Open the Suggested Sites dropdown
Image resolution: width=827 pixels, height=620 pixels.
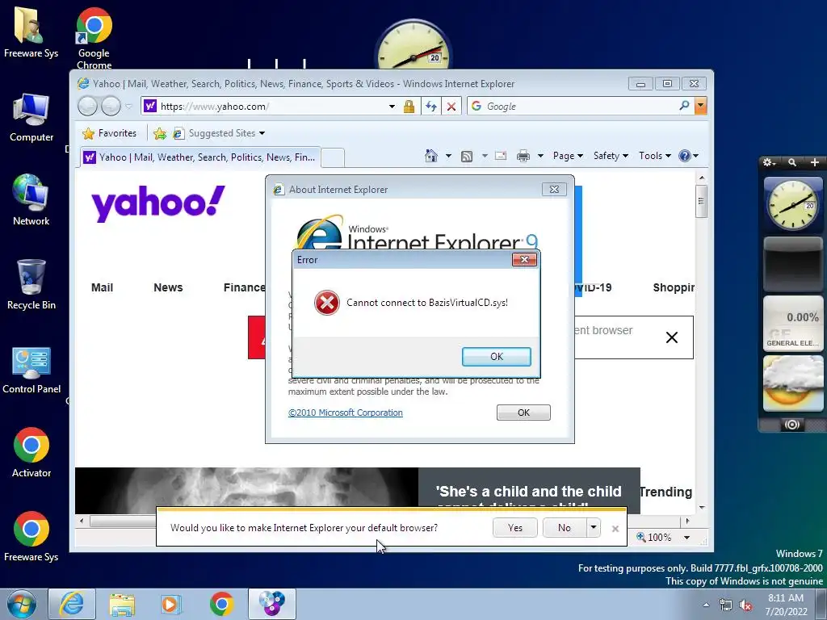[220, 133]
